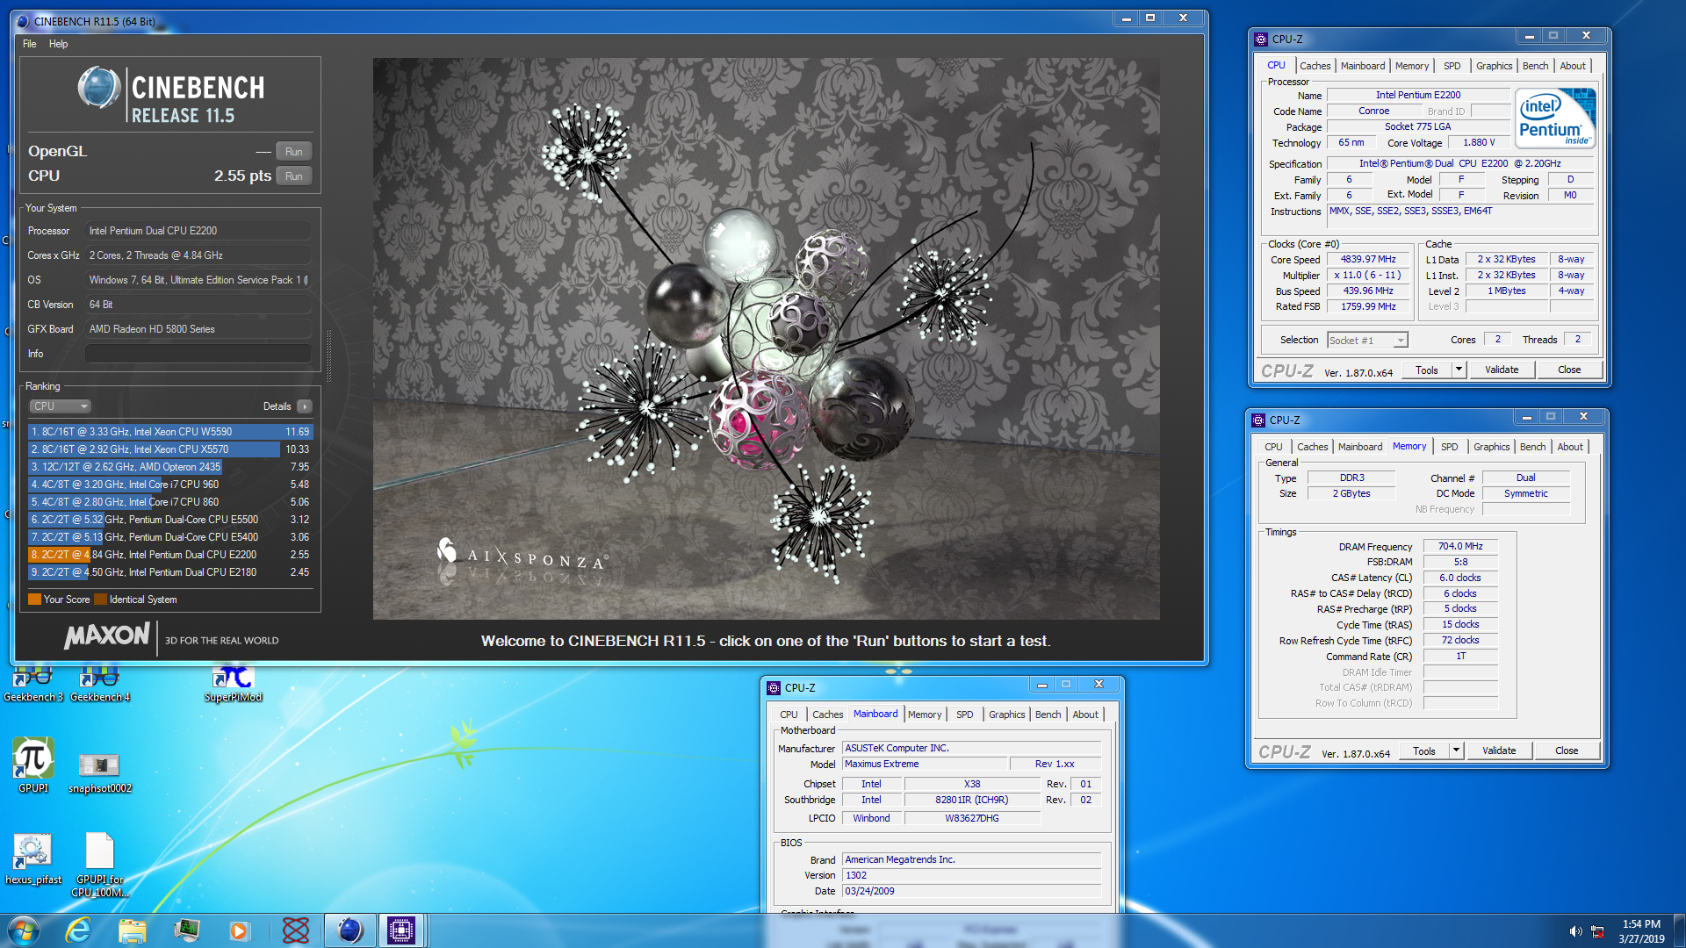Switch to Caches tab in CPU-Z processor window
The image size is (1686, 948).
pos(1315,66)
